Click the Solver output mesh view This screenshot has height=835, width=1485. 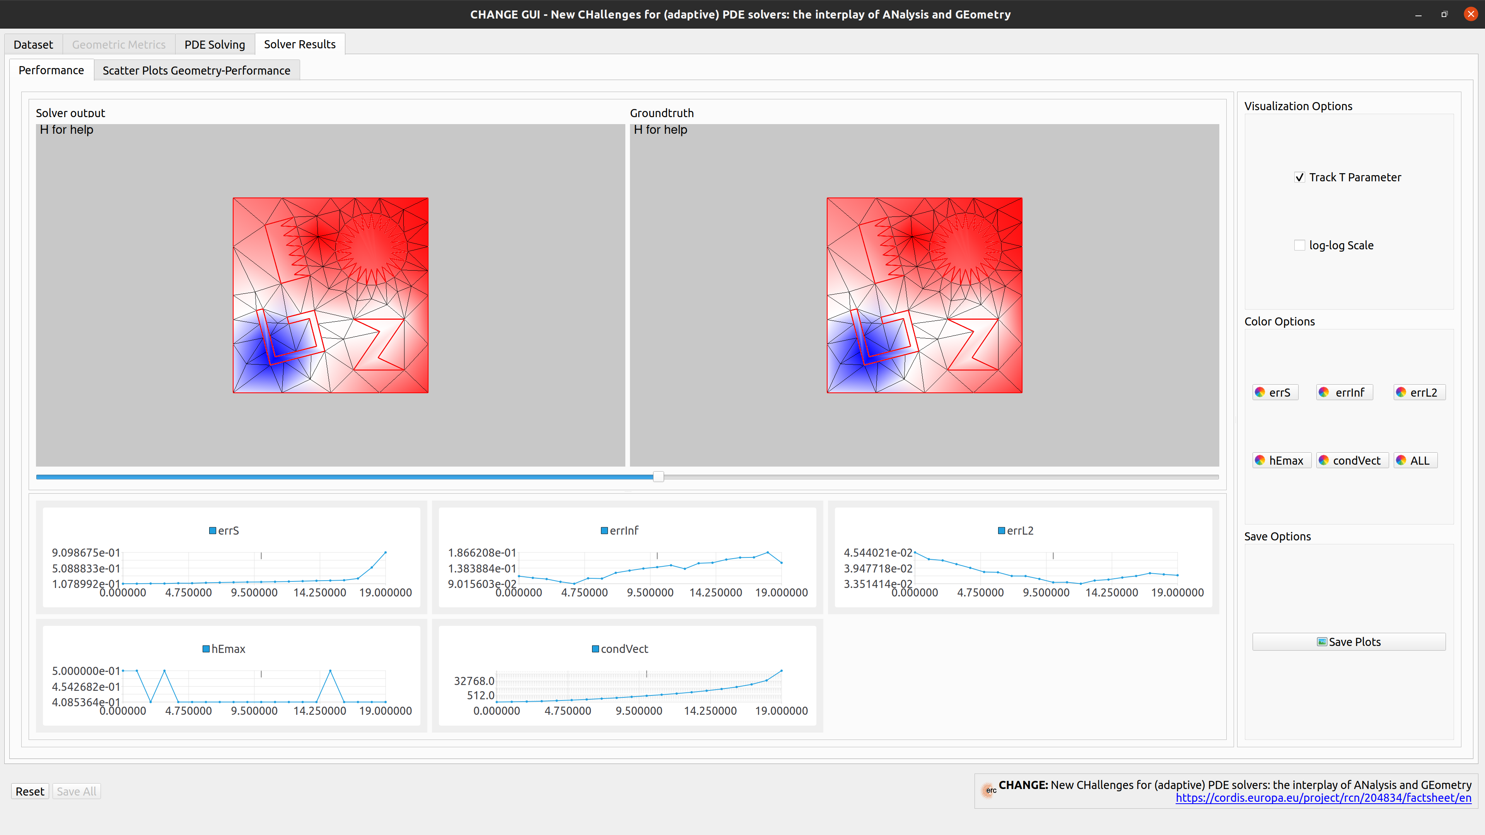tap(330, 295)
